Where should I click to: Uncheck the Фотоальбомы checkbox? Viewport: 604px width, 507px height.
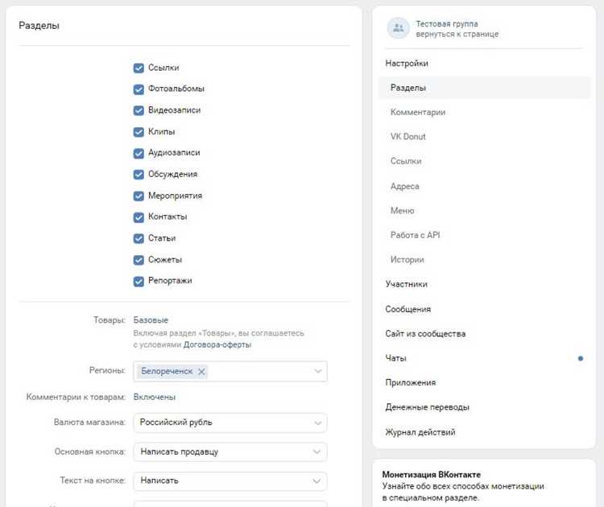pyautogui.click(x=139, y=89)
